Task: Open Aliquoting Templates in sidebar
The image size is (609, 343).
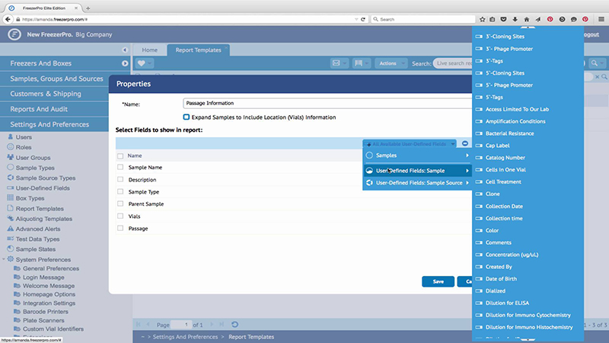Action: click(44, 219)
